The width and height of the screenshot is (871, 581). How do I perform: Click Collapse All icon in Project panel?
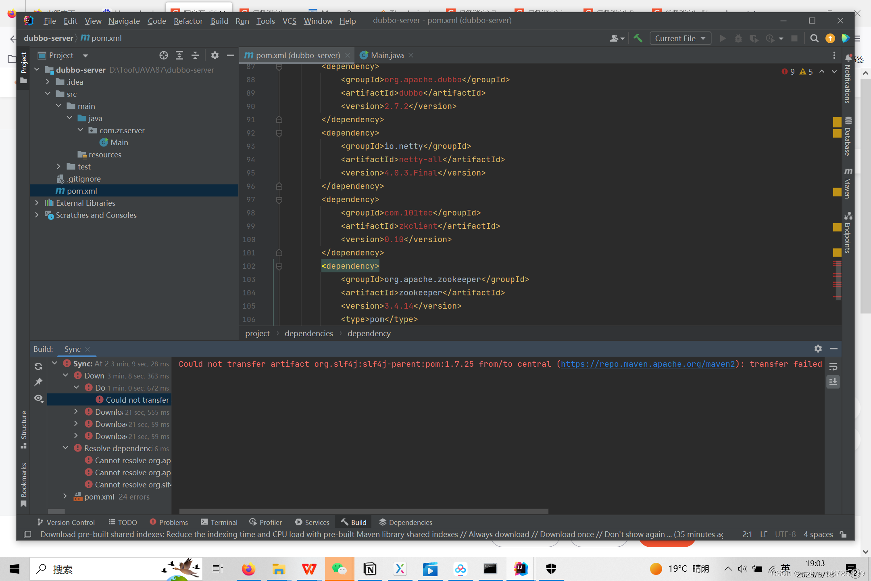[x=195, y=55]
